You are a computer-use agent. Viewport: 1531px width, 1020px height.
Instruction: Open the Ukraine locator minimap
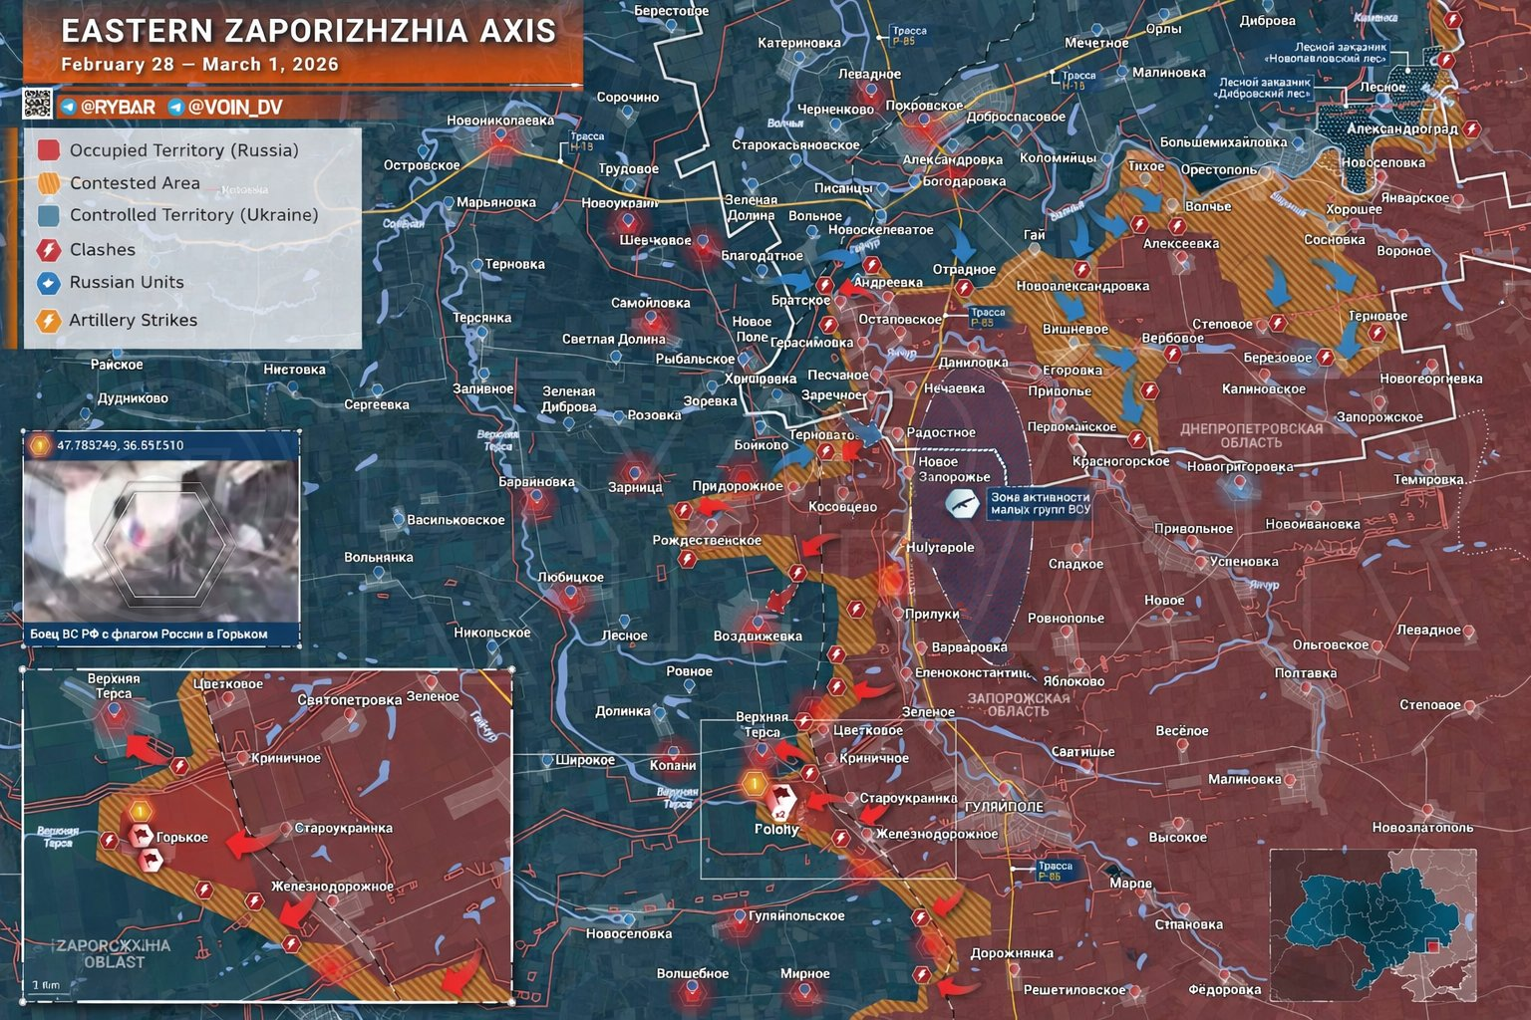click(x=1373, y=923)
